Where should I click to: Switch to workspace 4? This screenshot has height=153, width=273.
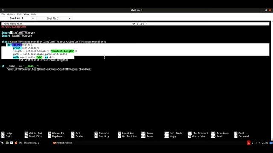click(x=260, y=143)
